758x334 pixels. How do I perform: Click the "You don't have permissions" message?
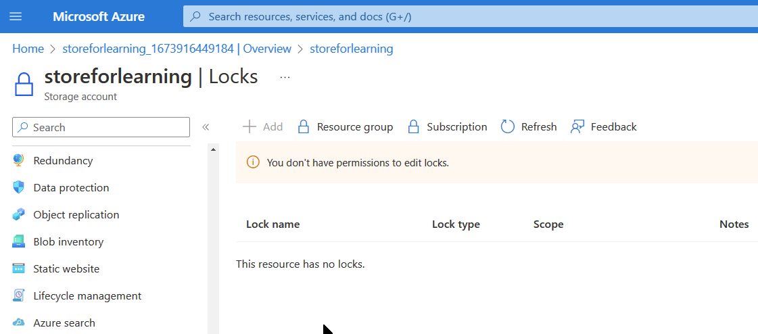358,163
